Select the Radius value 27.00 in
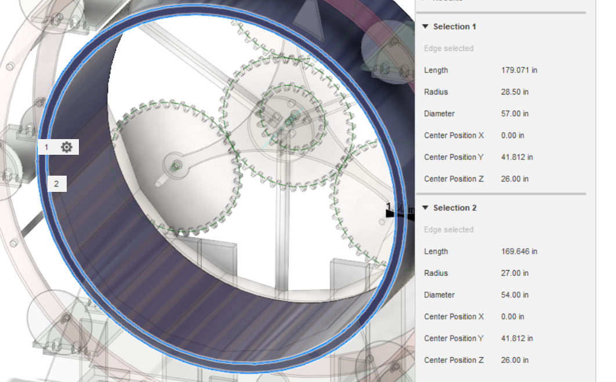This screenshot has width=616, height=382. point(514,273)
